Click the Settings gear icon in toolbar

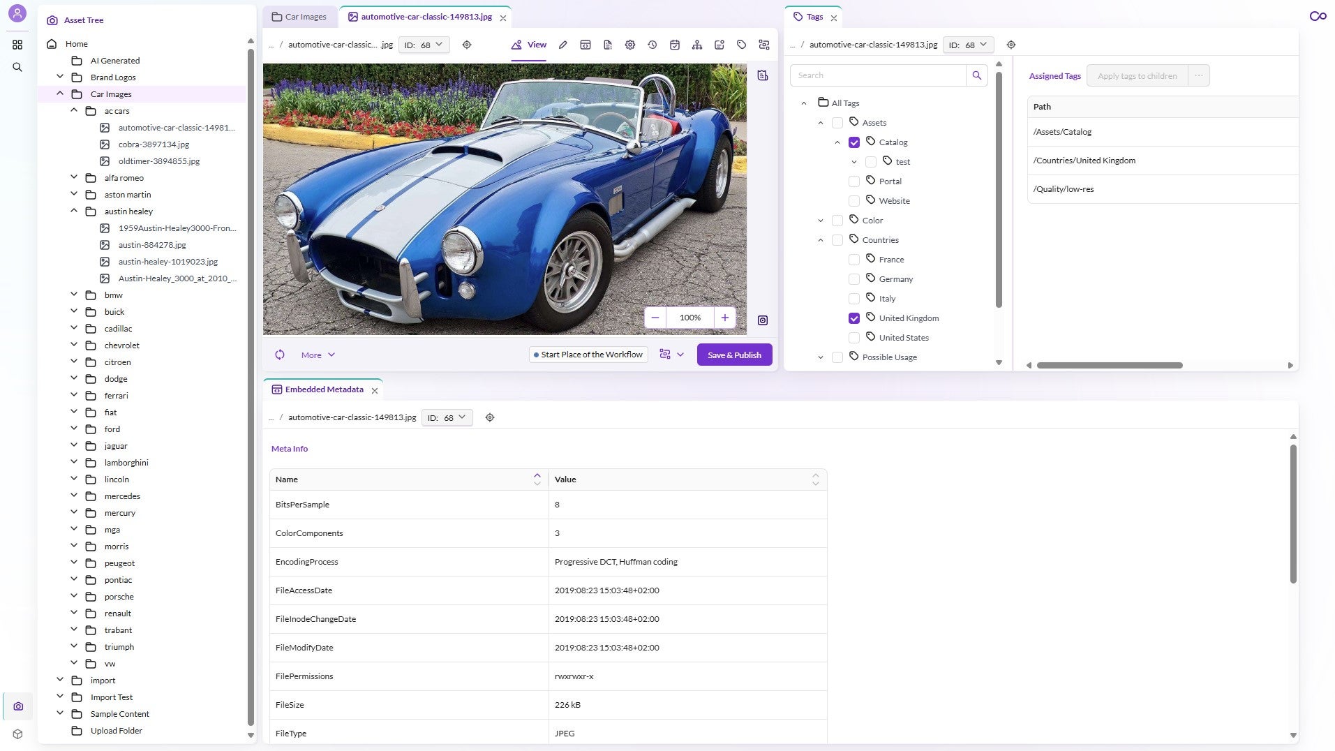click(x=629, y=44)
